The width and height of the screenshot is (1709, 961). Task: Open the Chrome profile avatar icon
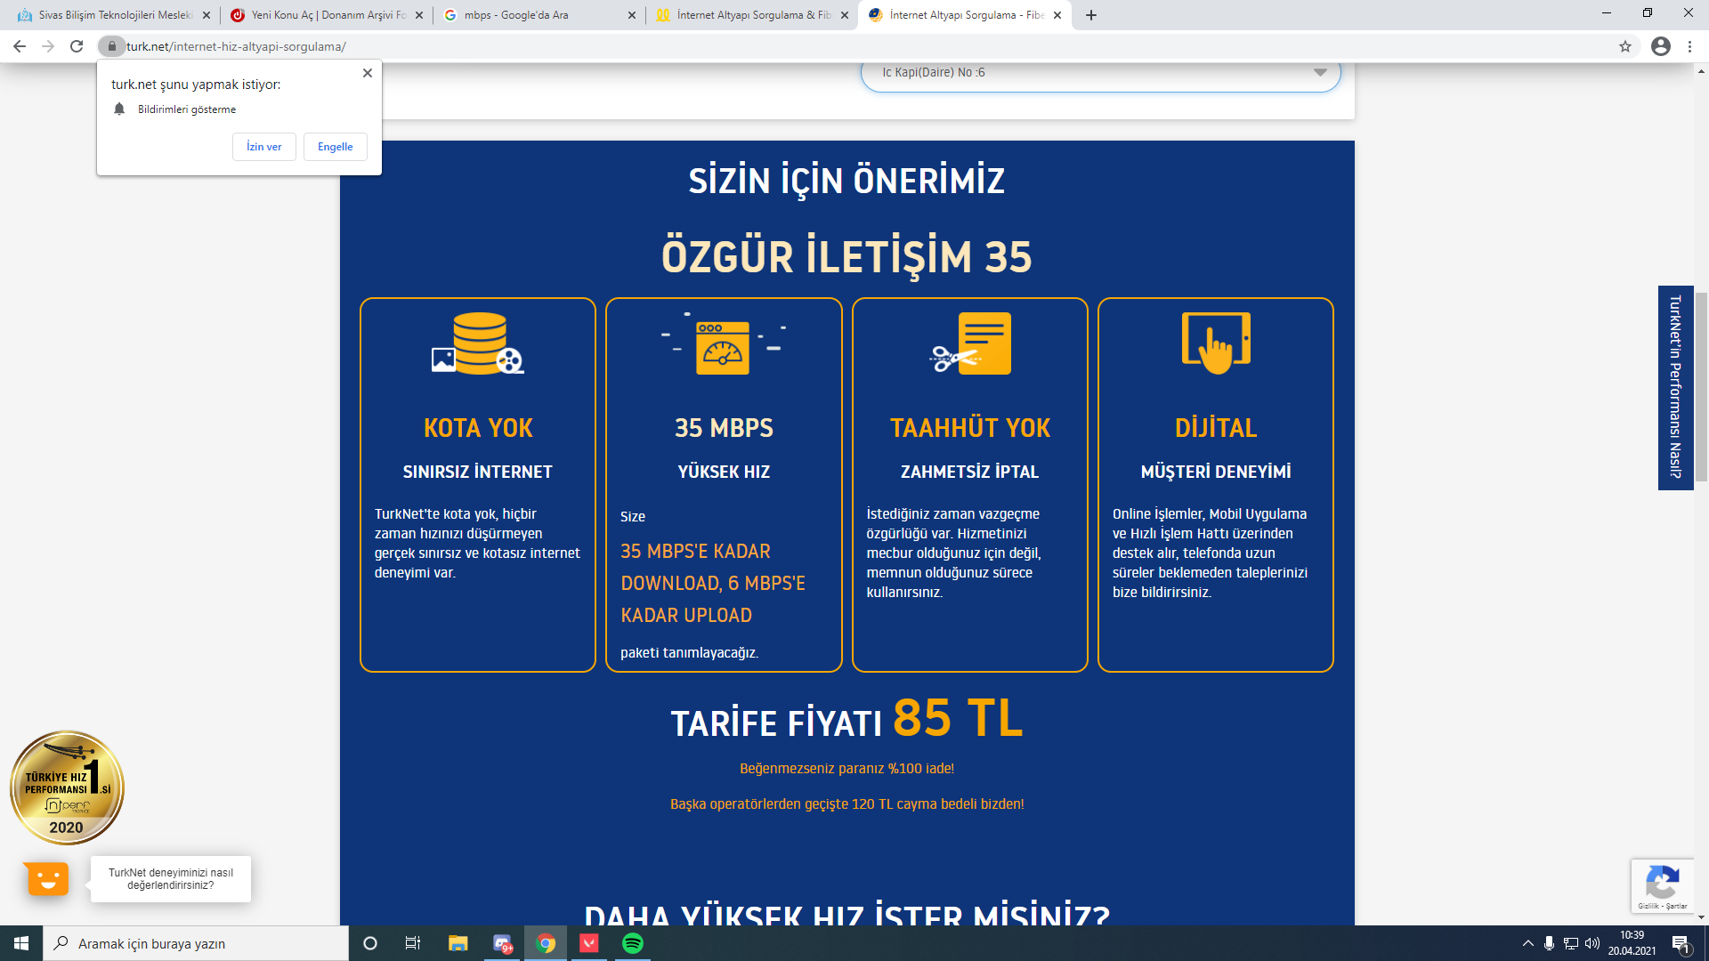(x=1661, y=46)
